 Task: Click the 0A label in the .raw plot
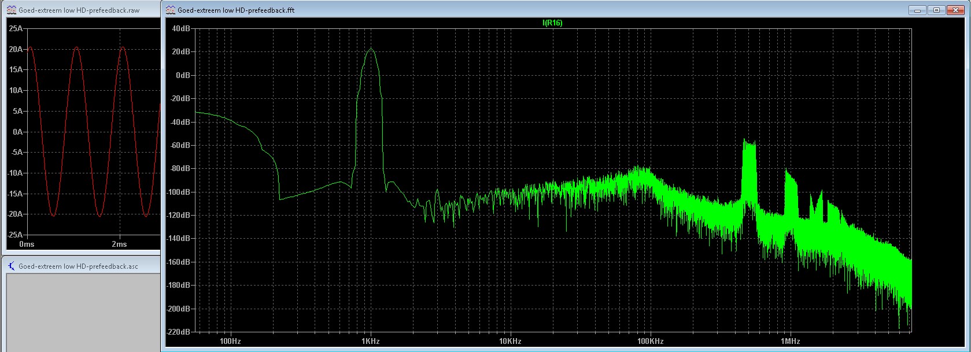point(18,132)
